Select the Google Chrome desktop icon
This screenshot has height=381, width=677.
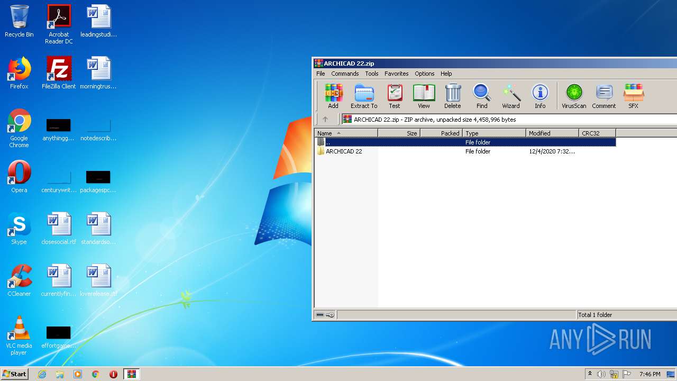(19, 128)
